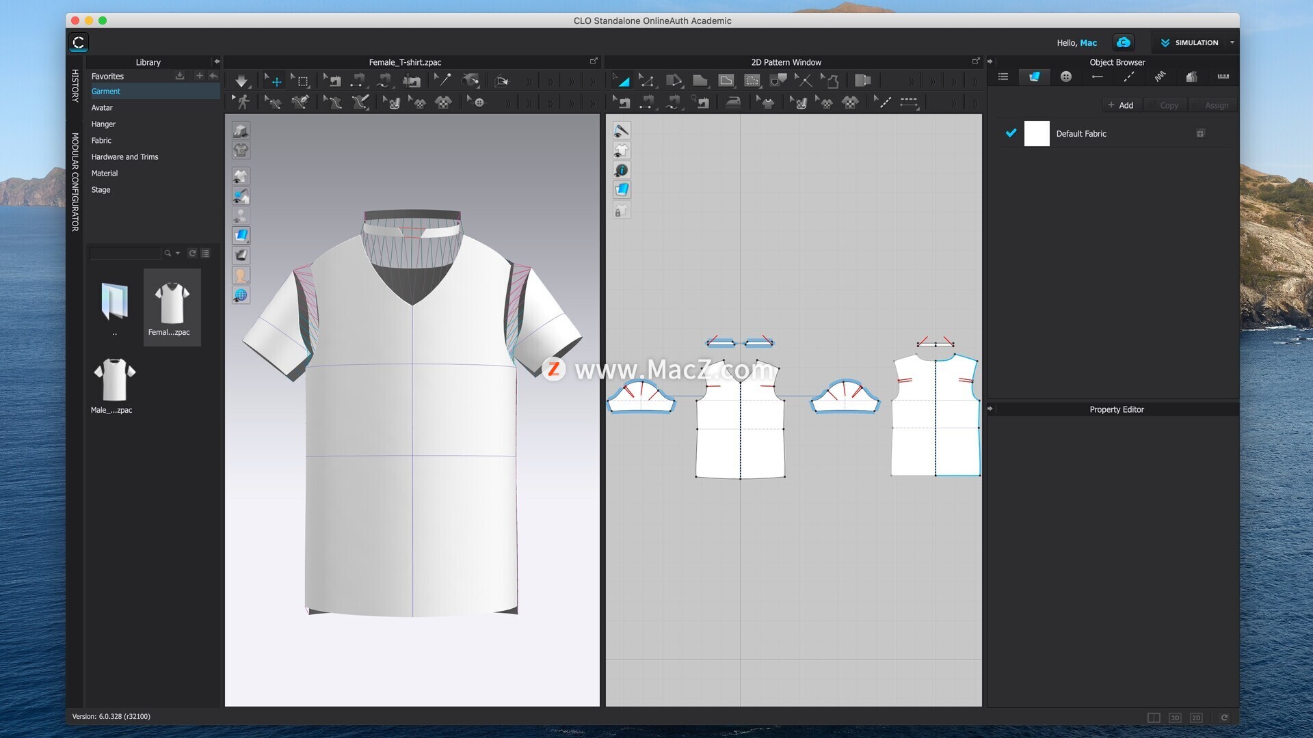
Task: Toggle the 2D window lock pattern icon
Action: (x=622, y=210)
